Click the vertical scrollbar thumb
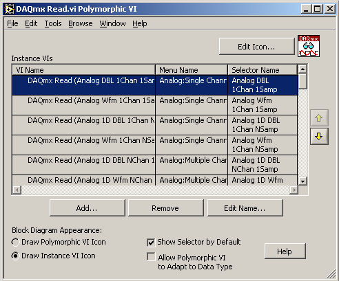The height and width of the screenshot is (281, 339). 302,81
